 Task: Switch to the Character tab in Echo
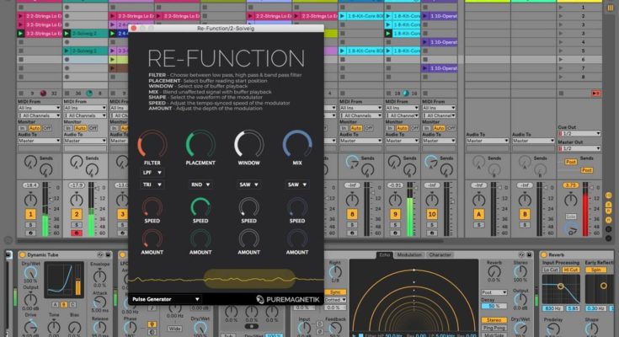pyautogui.click(x=440, y=254)
